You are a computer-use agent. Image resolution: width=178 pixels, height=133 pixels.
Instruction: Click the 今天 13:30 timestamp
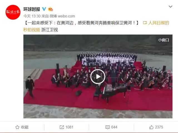32,16
